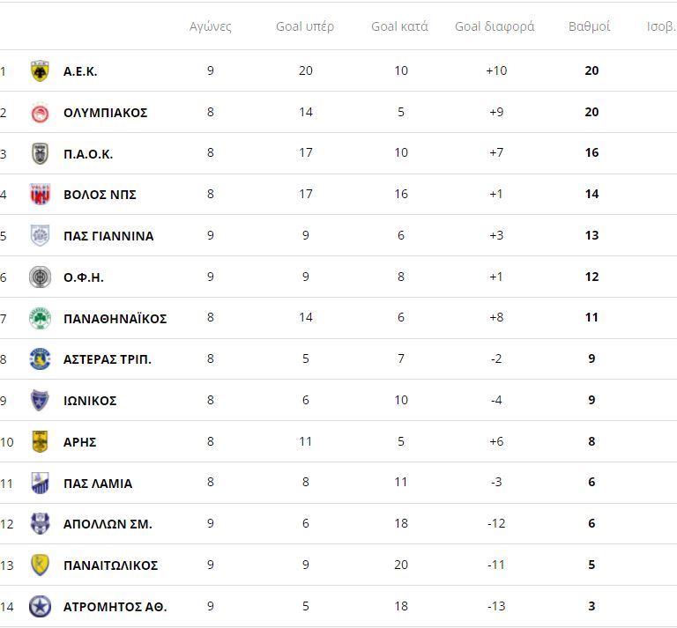
Task: Sort by Goal κατά column header
Action: tap(399, 26)
